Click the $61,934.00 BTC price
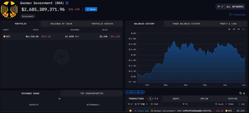Image resolution: width=249 pixels, height=113 pixels. click(x=32, y=37)
